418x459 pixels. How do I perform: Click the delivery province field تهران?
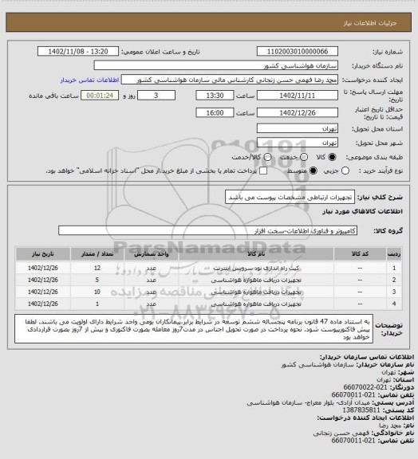(x=298, y=128)
